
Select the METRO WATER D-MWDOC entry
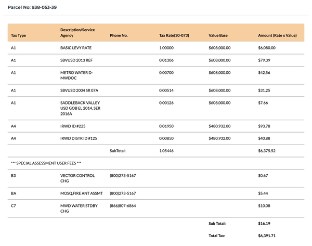pyautogui.click(x=76, y=75)
